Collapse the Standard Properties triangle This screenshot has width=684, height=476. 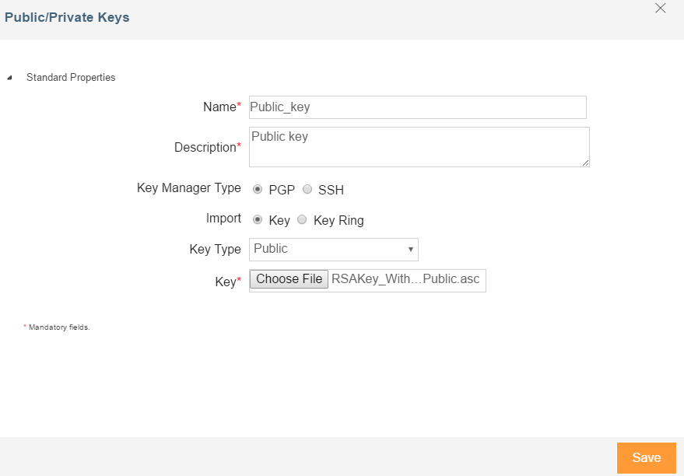(x=9, y=78)
